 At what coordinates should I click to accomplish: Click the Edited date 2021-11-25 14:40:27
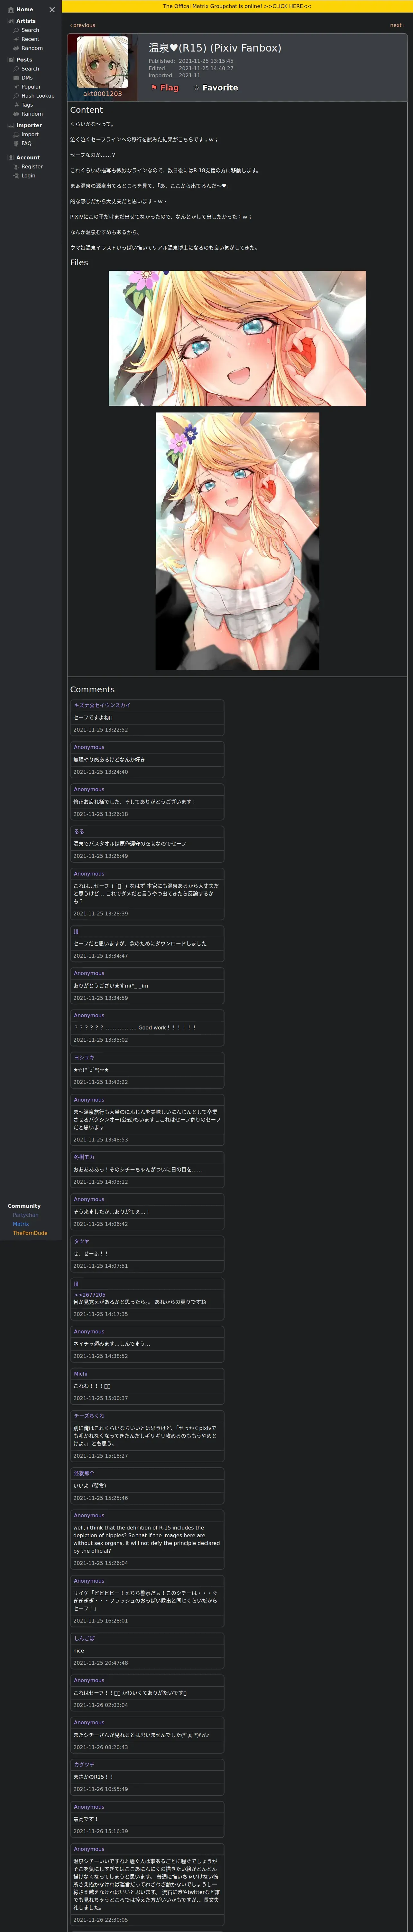coord(206,68)
